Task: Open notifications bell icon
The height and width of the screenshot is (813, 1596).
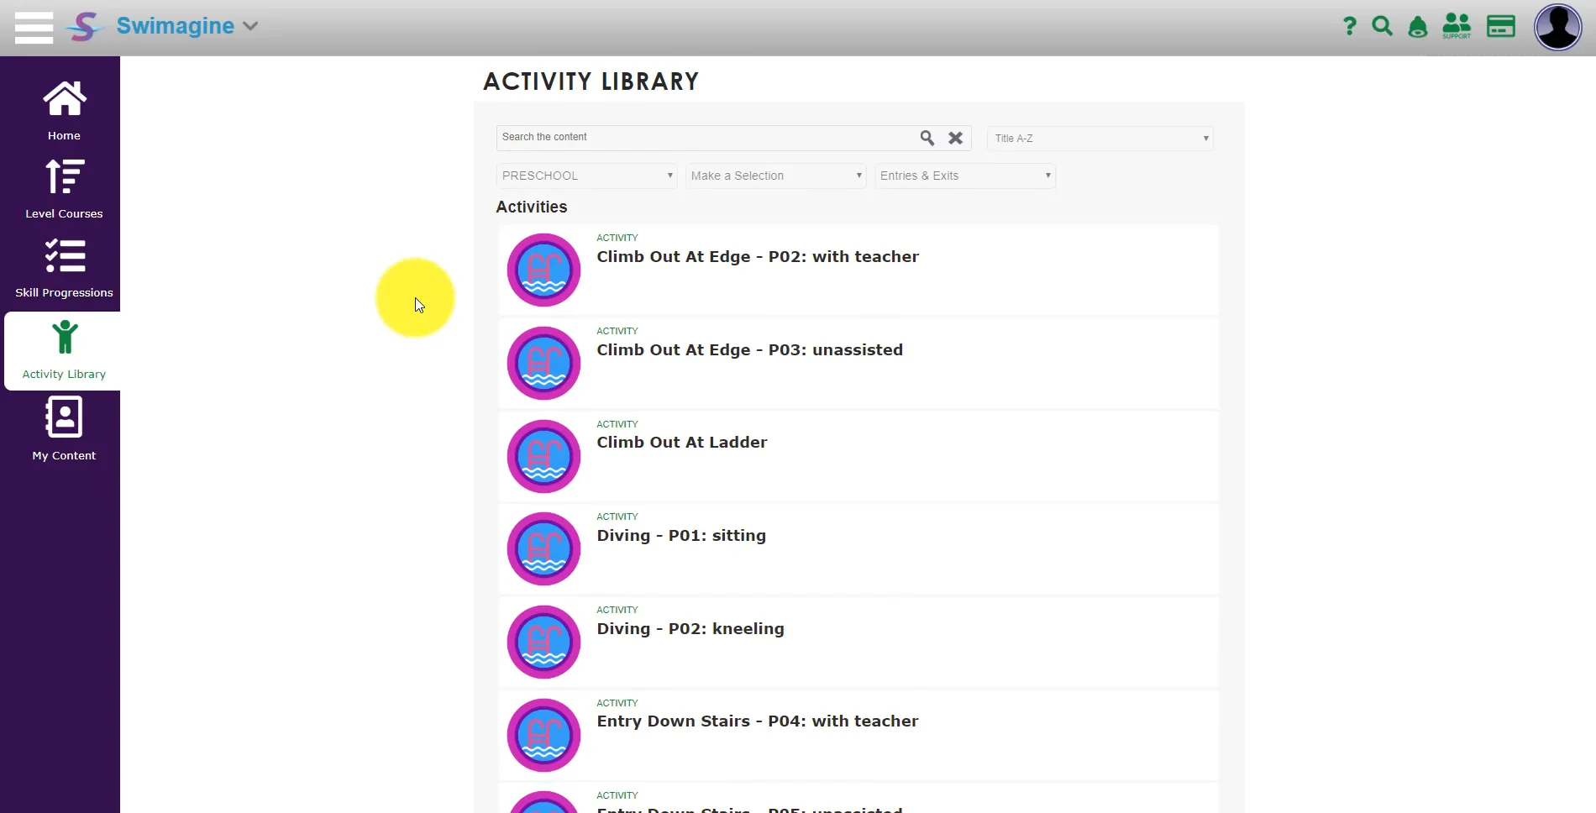Action: [x=1418, y=27]
